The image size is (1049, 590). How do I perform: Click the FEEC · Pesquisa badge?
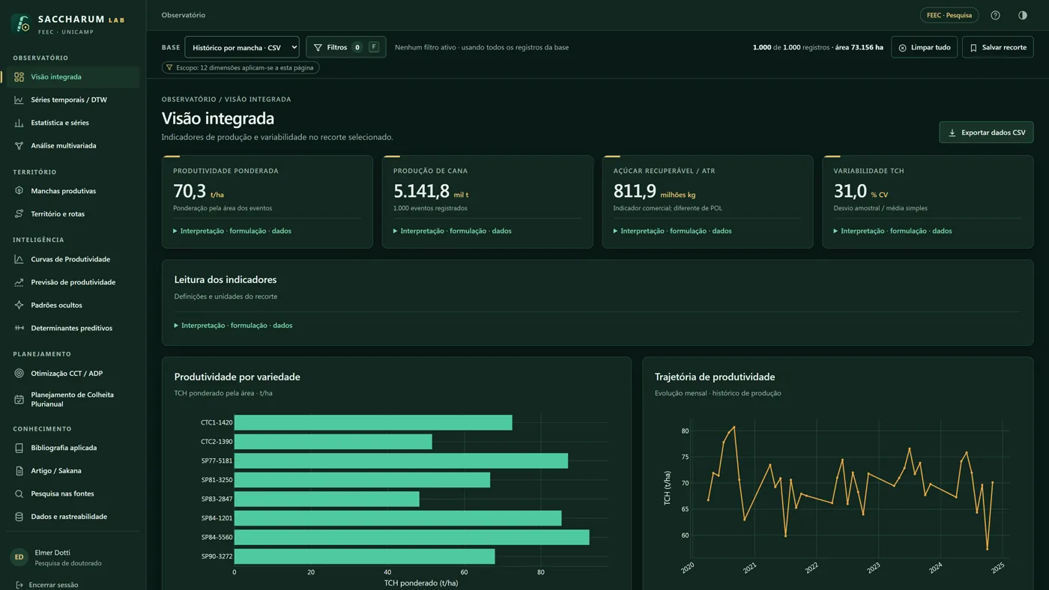949,15
